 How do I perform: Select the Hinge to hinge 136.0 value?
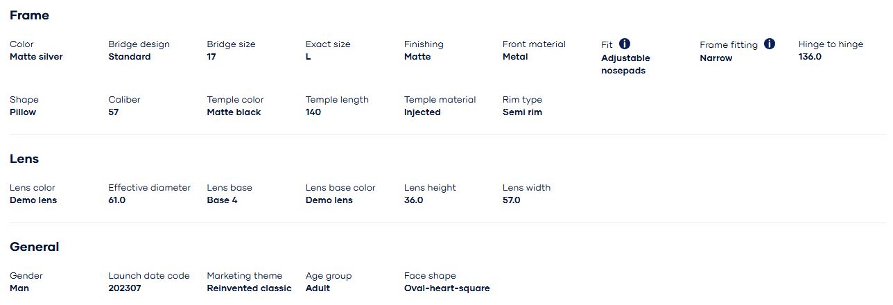point(810,57)
